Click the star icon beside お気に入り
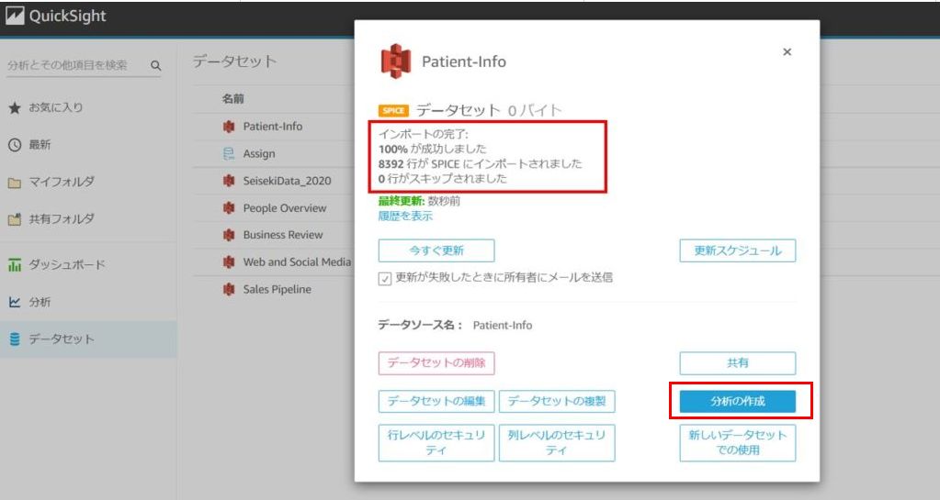The image size is (940, 500). click(x=15, y=107)
